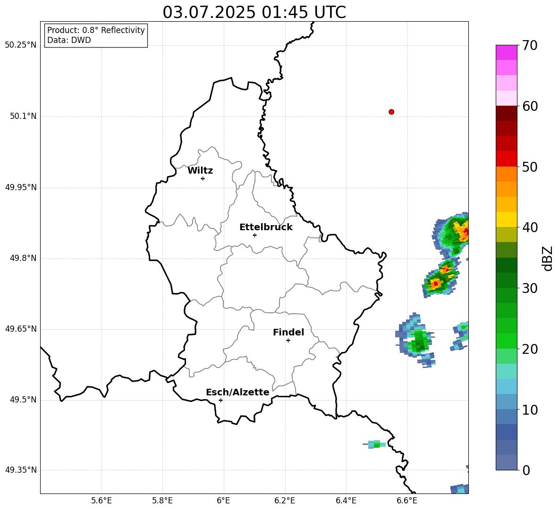Image resolution: width=559 pixels, height=510 pixels.
Task: Click the magenta band near 70 dBZ
Action: [506, 52]
